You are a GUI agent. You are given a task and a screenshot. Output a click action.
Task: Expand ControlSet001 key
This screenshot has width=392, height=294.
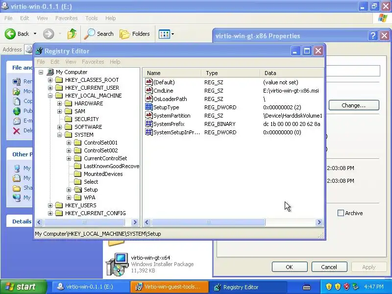click(69, 143)
